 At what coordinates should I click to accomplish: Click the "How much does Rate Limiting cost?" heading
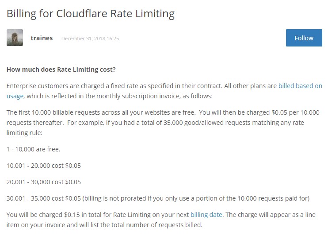(61, 70)
